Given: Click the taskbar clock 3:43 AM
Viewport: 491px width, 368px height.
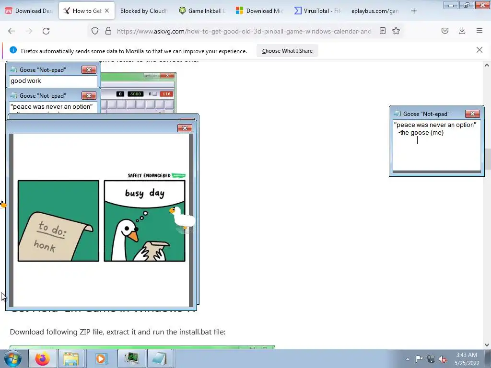Looking at the screenshot, I should click(x=467, y=355).
